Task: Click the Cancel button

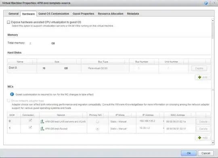Action: (205, 153)
